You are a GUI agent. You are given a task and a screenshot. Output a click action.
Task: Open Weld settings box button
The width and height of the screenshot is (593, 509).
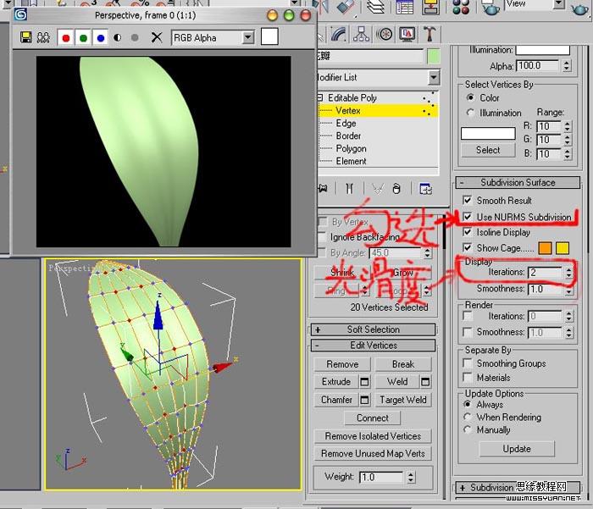point(425,382)
